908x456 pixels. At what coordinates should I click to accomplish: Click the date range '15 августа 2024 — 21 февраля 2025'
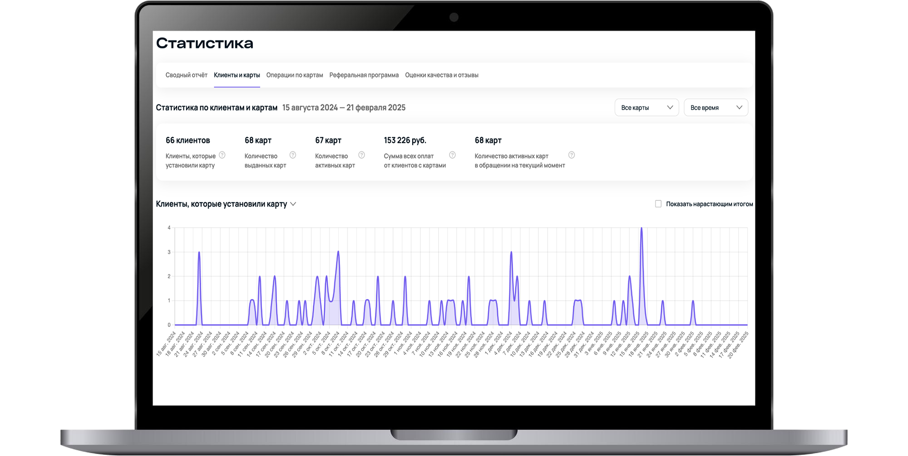coord(344,108)
